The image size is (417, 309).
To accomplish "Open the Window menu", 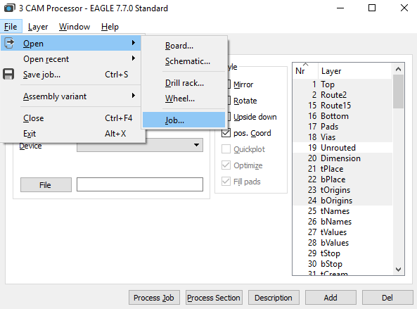I will (75, 27).
